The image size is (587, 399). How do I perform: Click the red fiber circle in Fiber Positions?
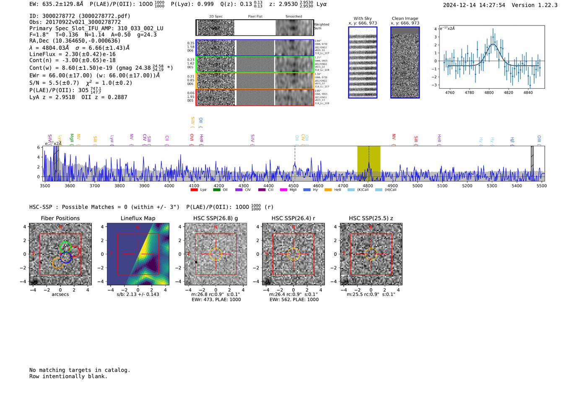pos(75,251)
